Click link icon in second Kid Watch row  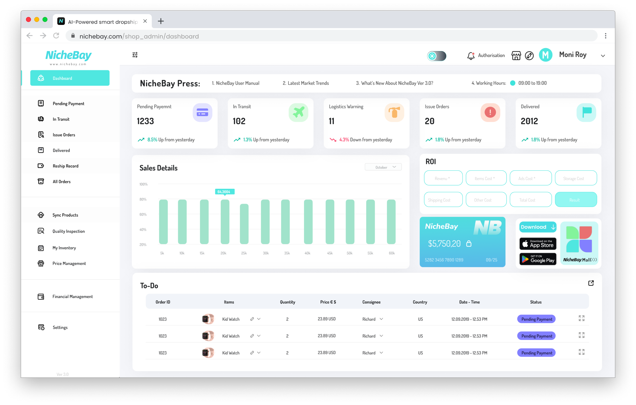pyautogui.click(x=252, y=336)
